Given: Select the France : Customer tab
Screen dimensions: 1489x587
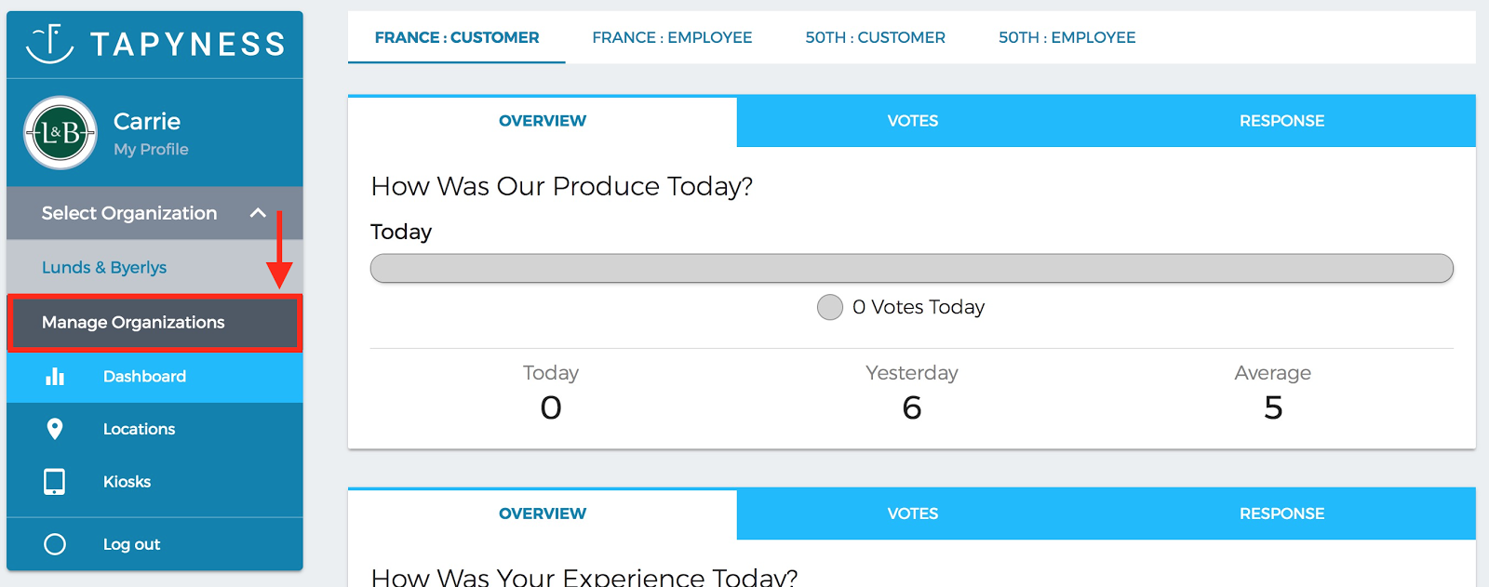Looking at the screenshot, I should [x=457, y=37].
